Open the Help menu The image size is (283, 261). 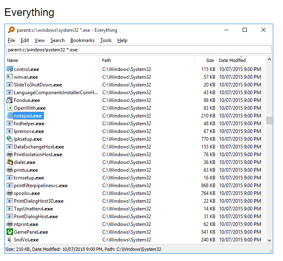pos(122,40)
